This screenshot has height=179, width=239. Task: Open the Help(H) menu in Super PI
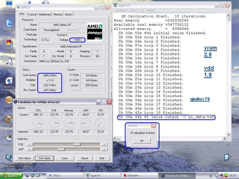click(x=151, y=10)
